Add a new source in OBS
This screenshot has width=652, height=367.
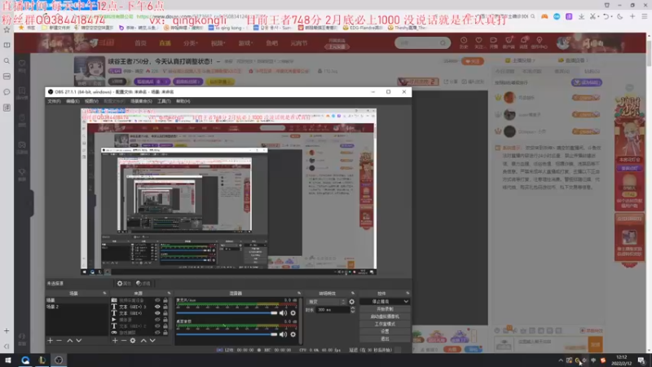[x=115, y=340]
